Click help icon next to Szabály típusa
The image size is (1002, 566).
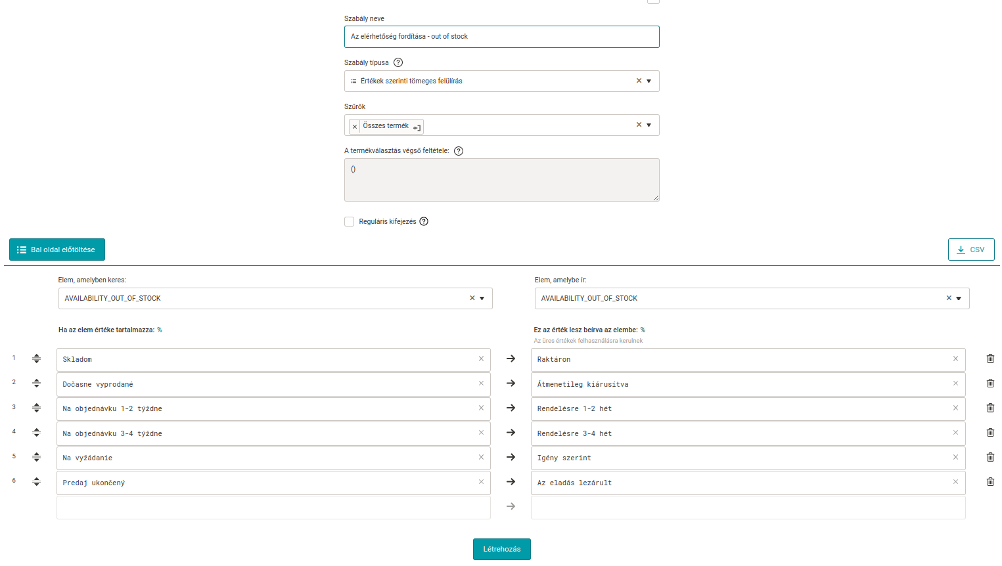[x=398, y=62]
